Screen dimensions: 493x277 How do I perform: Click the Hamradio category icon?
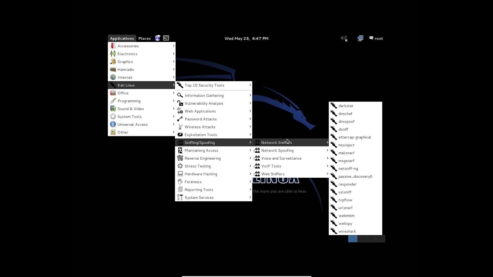pos(113,70)
